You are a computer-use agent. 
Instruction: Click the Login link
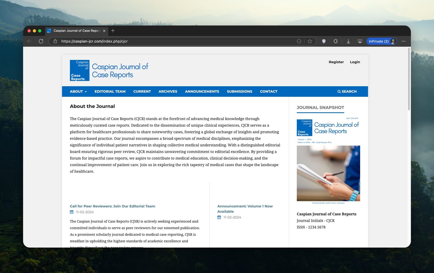pos(355,62)
